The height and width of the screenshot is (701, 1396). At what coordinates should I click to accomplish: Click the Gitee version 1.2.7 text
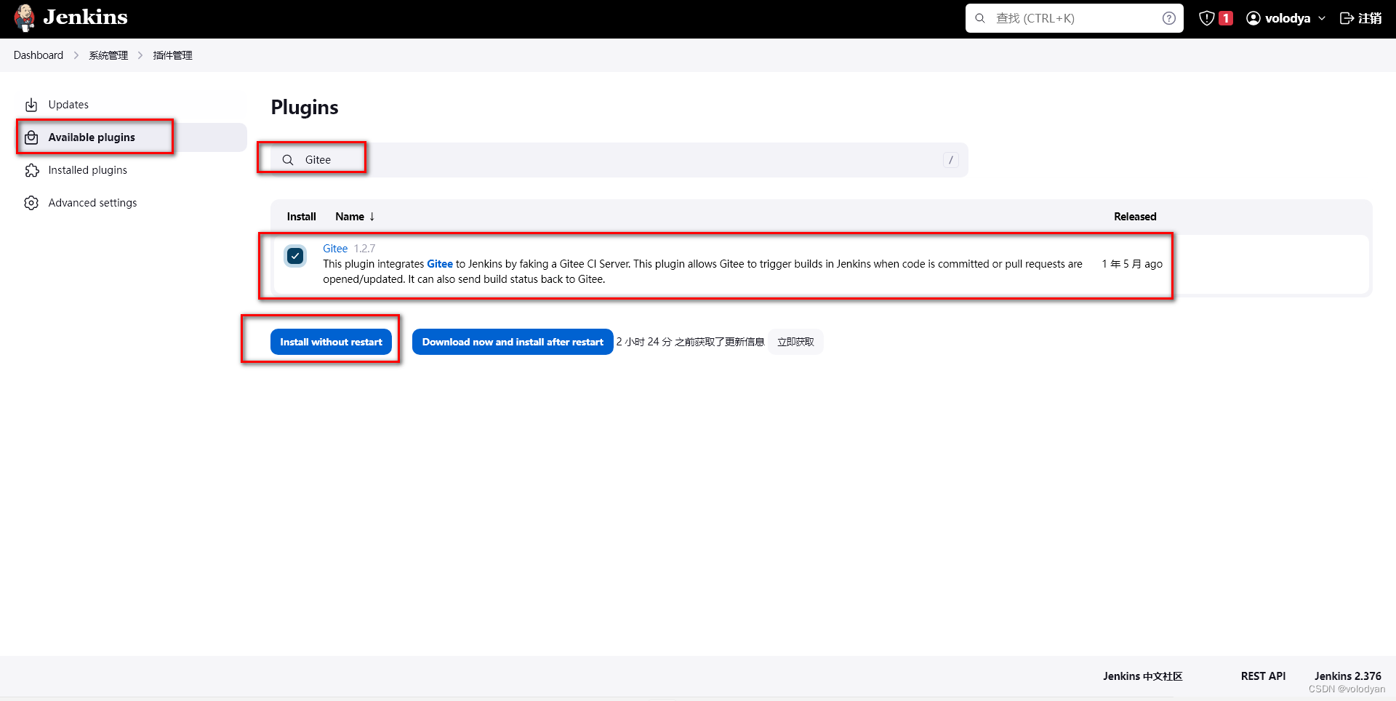[364, 249]
